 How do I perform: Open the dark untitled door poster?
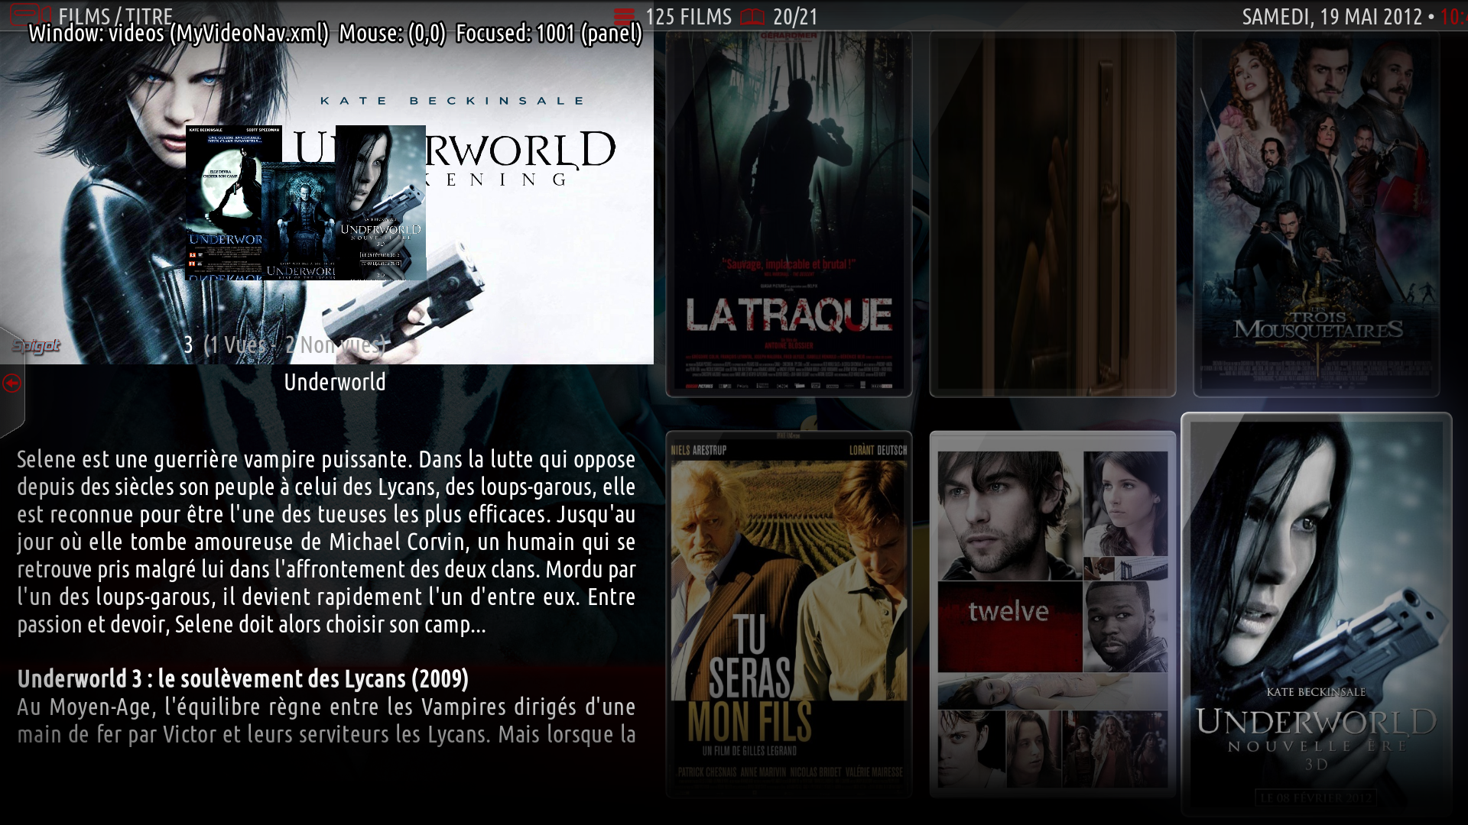pos(1052,214)
